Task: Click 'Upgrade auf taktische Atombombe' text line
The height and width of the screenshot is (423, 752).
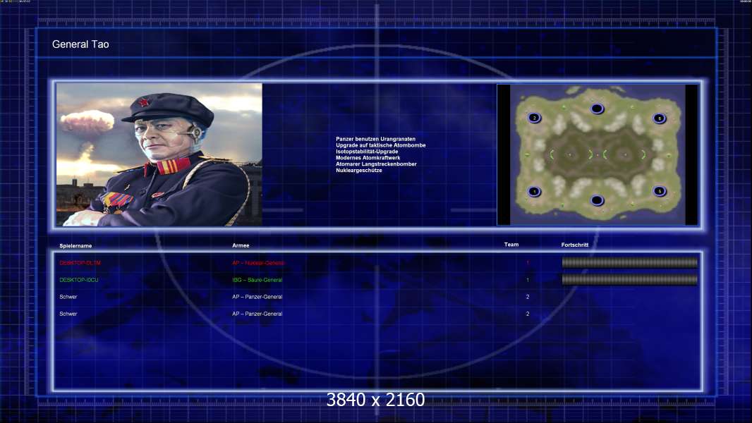Action: 381,145
